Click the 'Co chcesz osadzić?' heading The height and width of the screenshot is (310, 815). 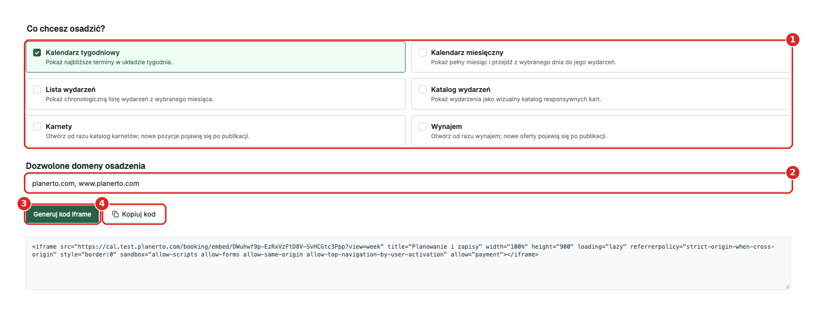[66, 29]
